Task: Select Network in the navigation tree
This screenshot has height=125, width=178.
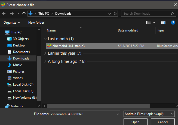Action: pos(17,106)
